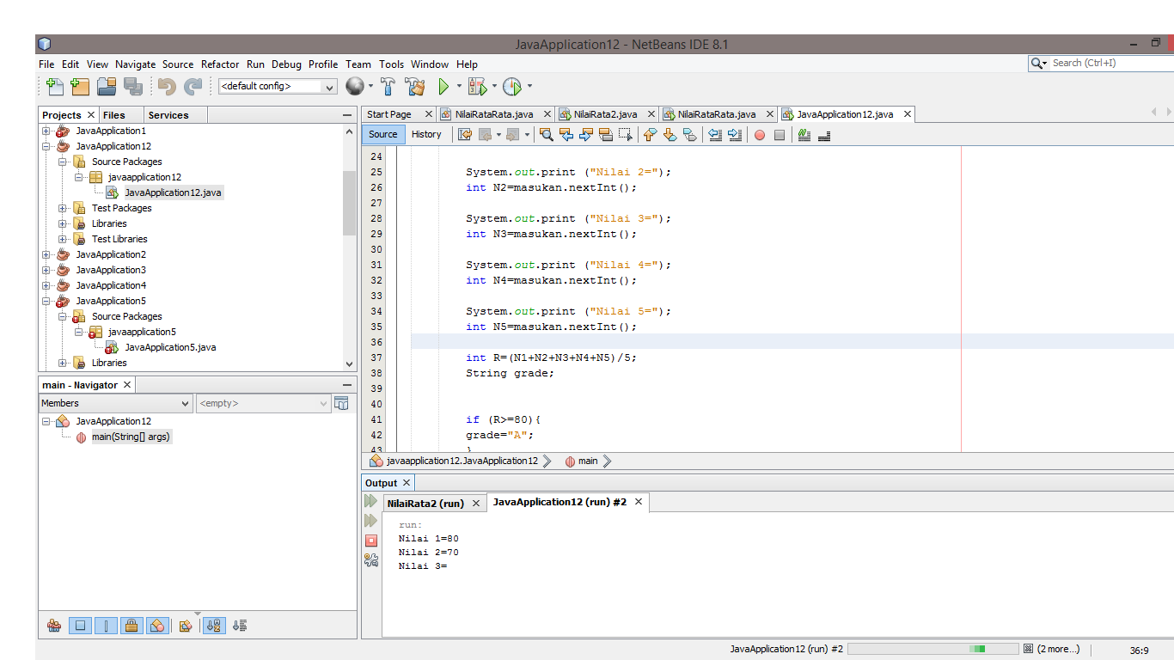Click the Save All toolbar icon

132,86
